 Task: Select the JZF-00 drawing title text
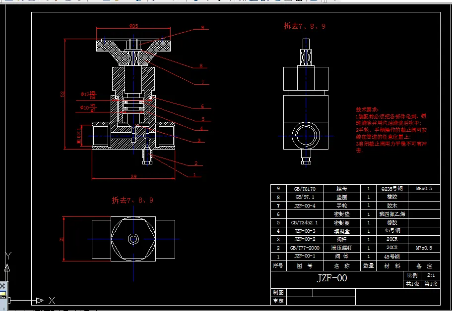pos(332,278)
